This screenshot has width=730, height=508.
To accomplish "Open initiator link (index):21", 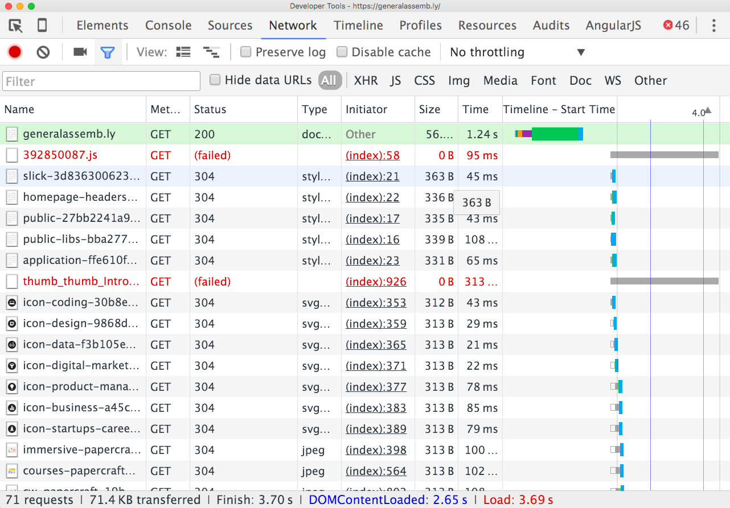I will [x=372, y=176].
